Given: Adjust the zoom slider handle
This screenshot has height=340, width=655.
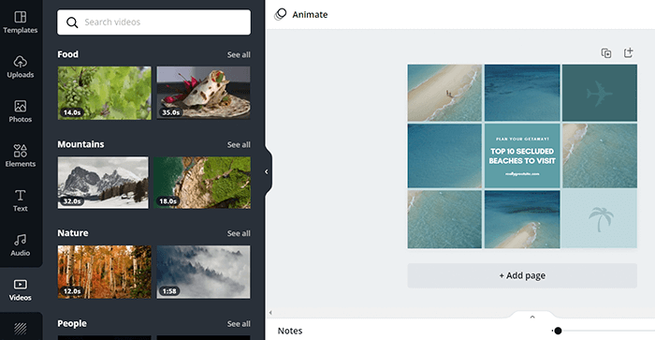Looking at the screenshot, I should click(x=558, y=331).
